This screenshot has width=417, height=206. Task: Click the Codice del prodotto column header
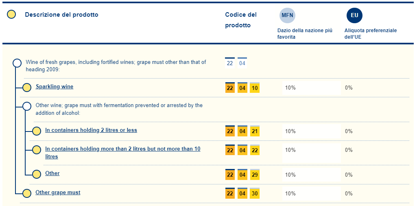[241, 20]
